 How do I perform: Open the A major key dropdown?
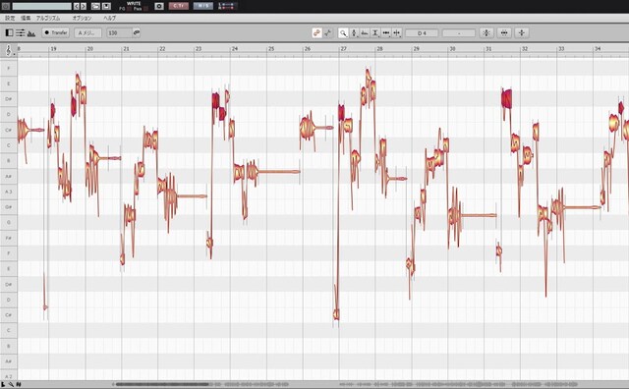(x=87, y=32)
